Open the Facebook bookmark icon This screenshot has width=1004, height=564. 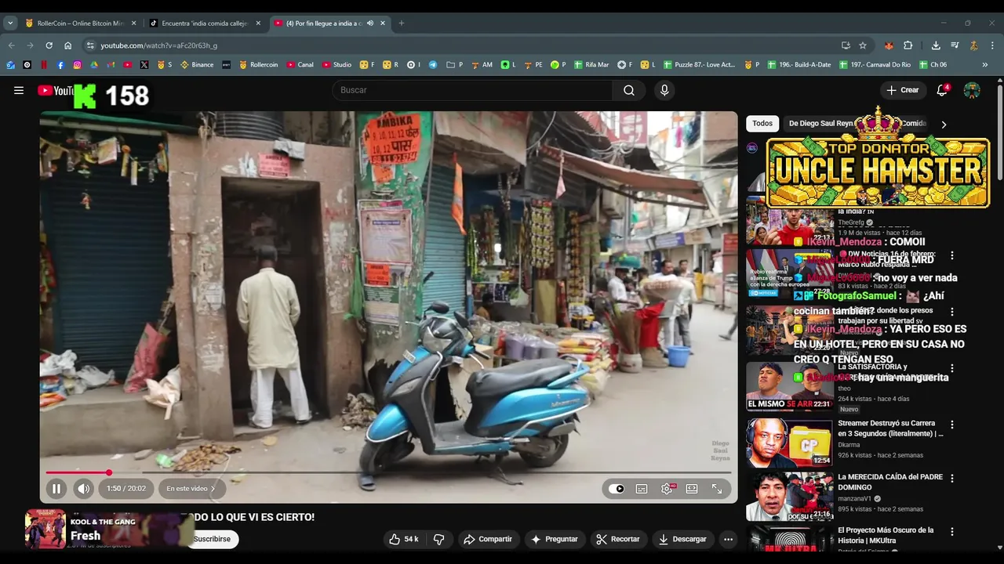[60, 65]
